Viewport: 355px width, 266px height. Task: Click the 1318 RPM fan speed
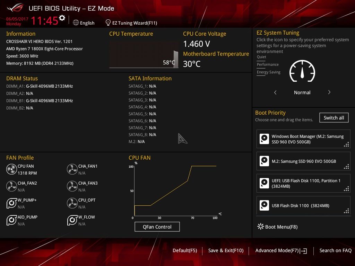click(x=27, y=173)
